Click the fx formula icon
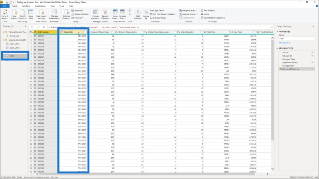The image size is (319, 179). pyautogui.click(x=44, y=27)
